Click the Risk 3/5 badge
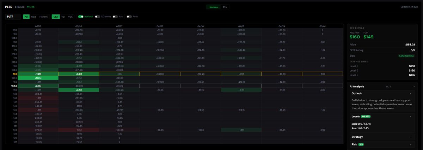 (x=361, y=144)
